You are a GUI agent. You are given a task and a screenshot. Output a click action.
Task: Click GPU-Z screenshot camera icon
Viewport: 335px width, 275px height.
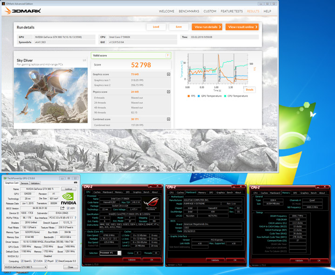tap(75, 183)
